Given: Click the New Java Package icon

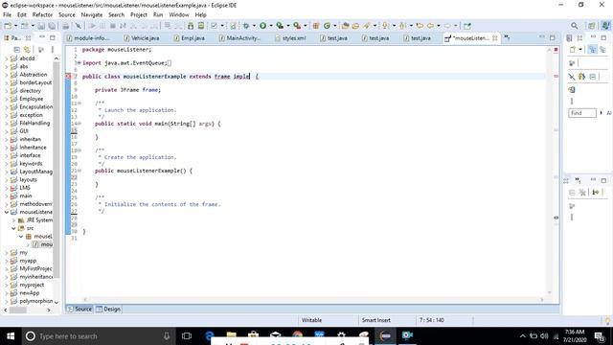Looking at the screenshot, I should pos(316,26).
